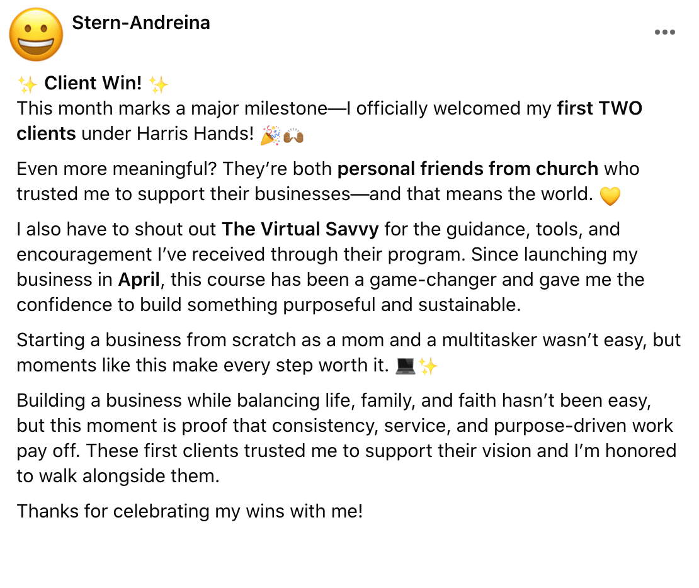Click the sparkles emoji after the laptop
This screenshot has width=699, height=588.
coord(428,366)
